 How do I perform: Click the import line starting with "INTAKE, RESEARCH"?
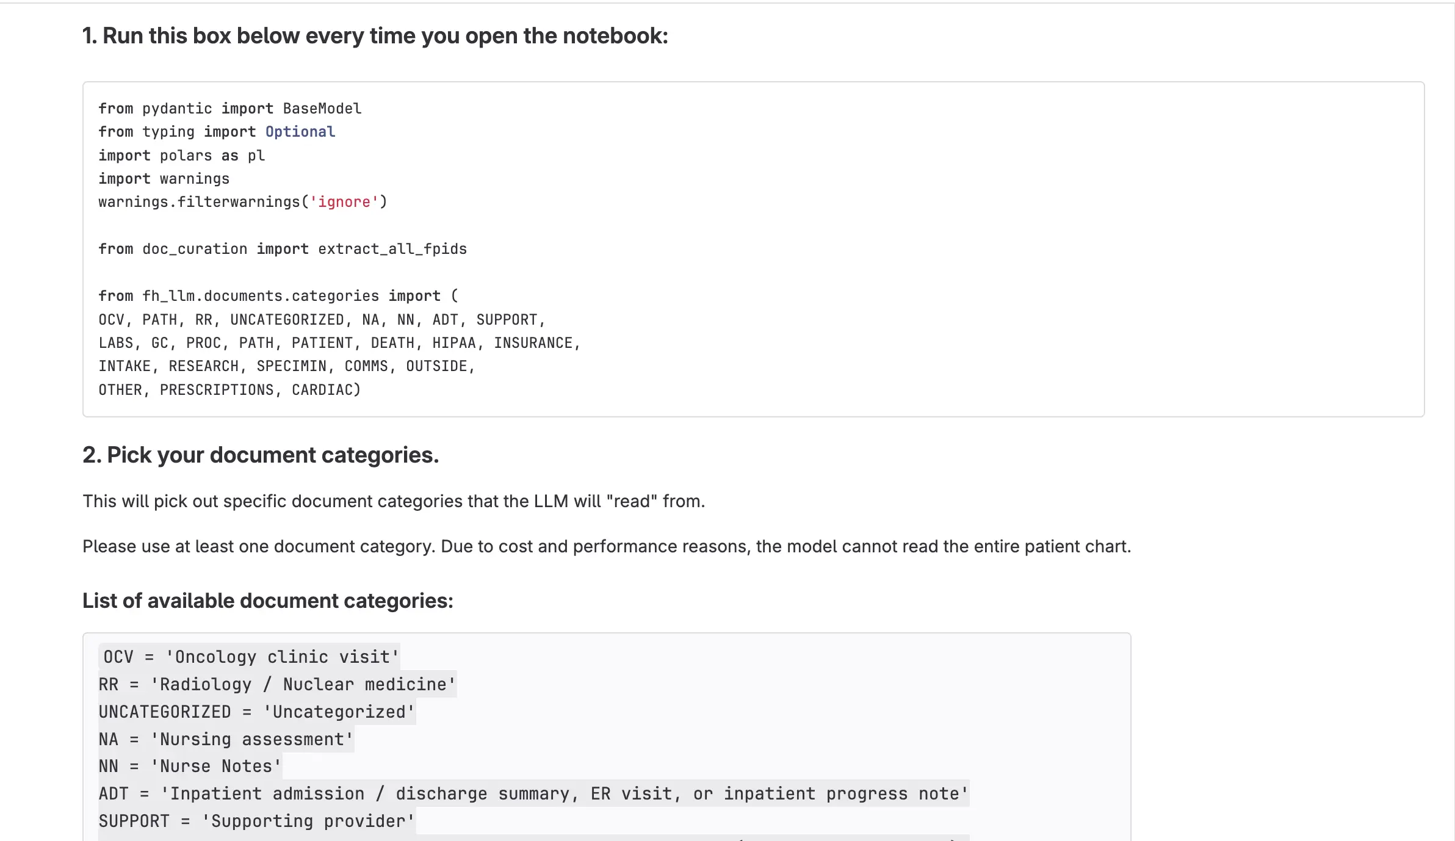click(287, 366)
